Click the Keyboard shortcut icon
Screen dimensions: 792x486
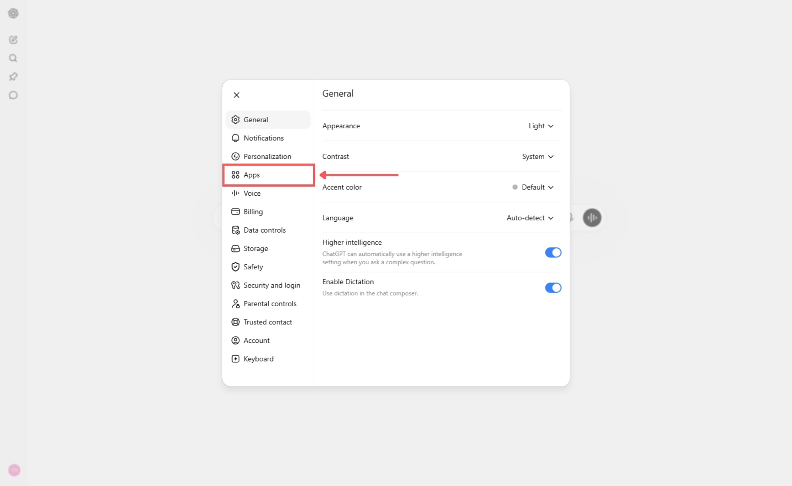coord(235,359)
